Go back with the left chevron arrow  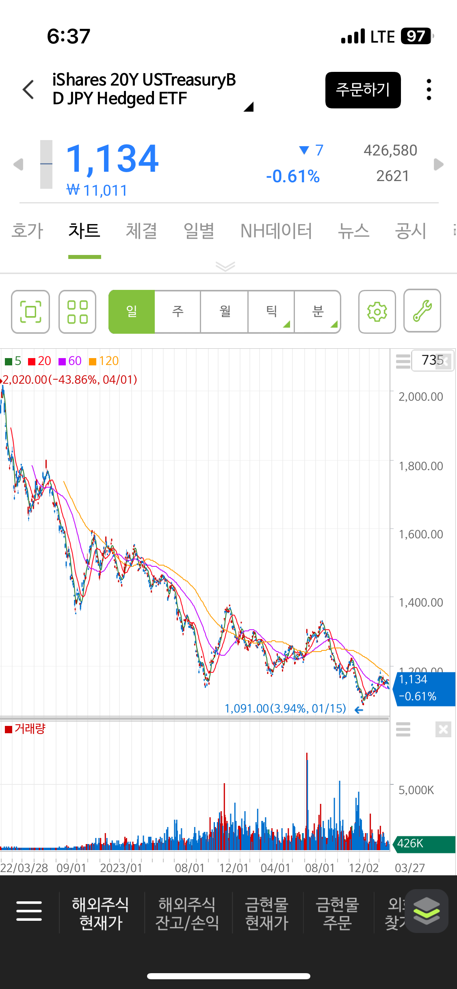(x=28, y=89)
